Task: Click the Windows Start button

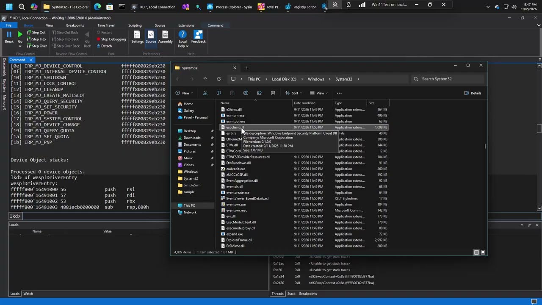Action: [9, 7]
